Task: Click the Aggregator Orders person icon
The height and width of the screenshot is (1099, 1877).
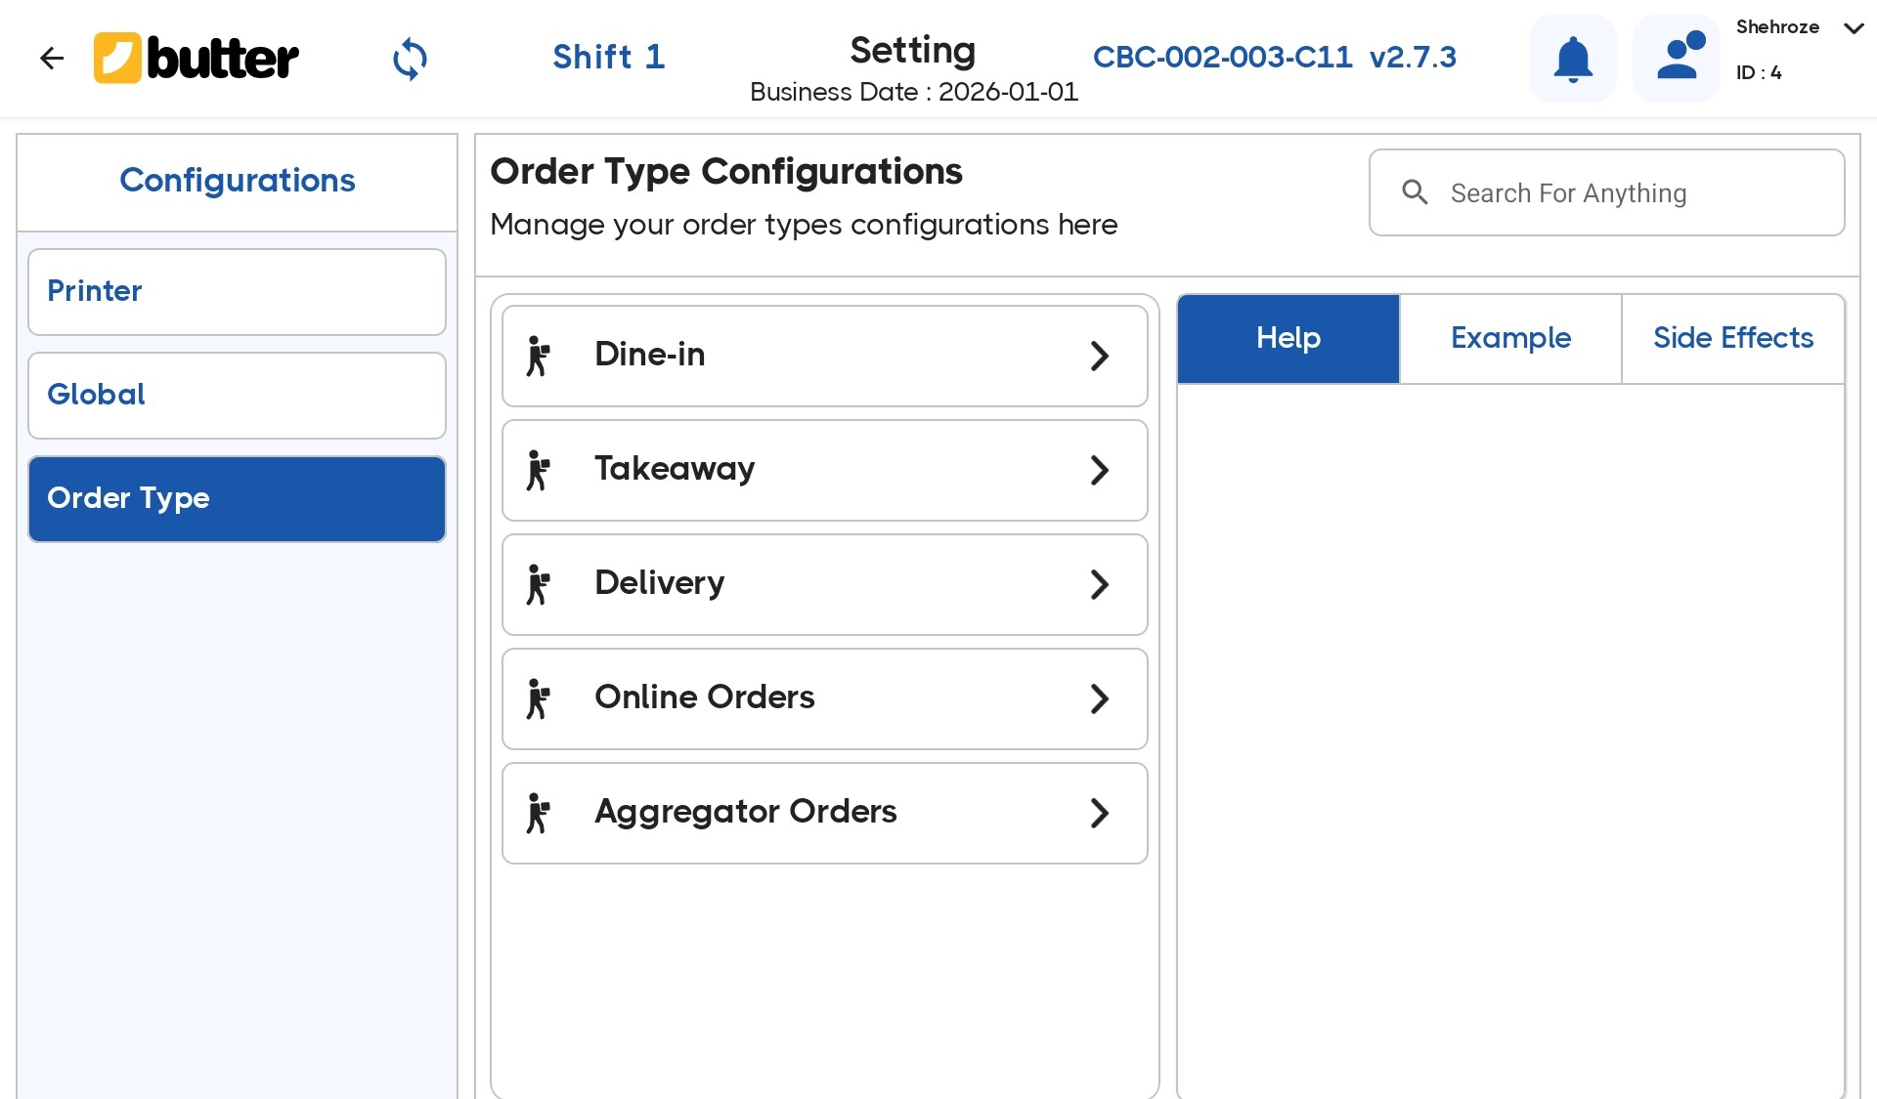Action: (x=539, y=813)
